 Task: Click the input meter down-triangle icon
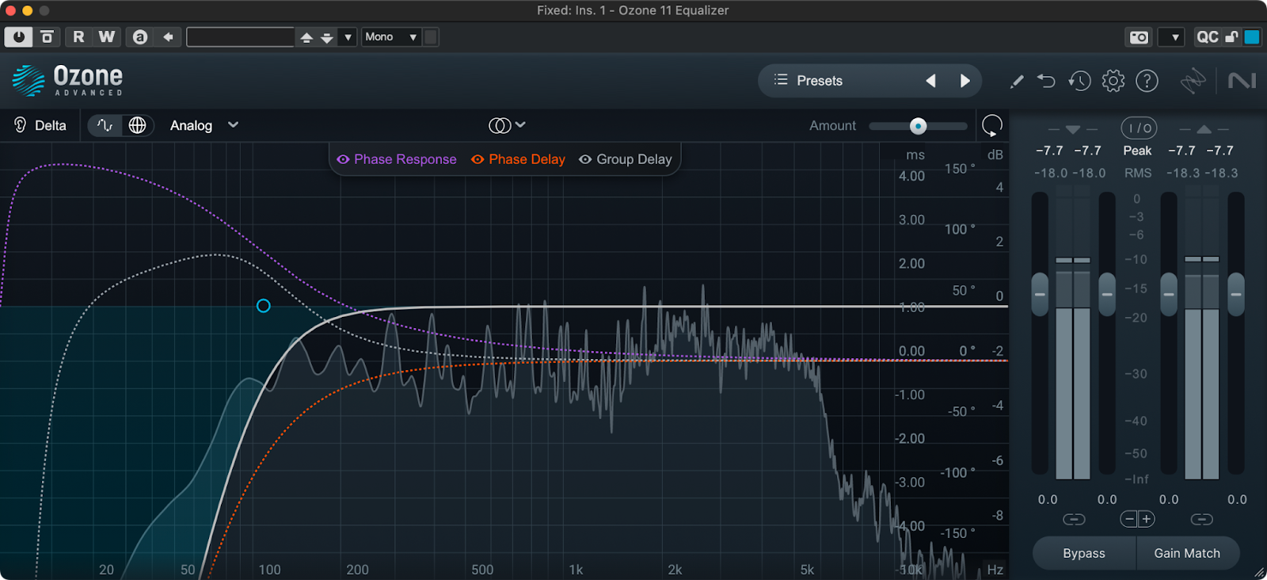coord(1073,129)
